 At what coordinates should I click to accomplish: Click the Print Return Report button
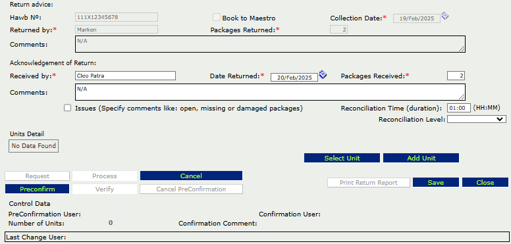pos(369,183)
